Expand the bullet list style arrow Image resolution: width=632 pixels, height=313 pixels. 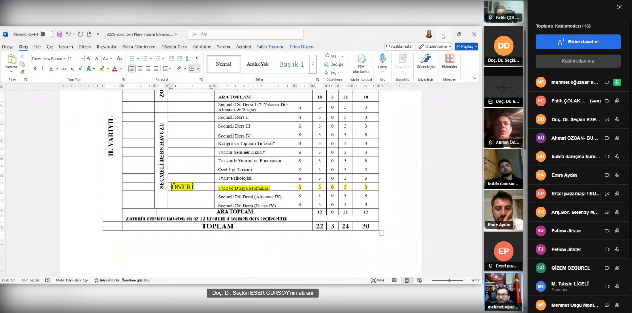(137, 58)
